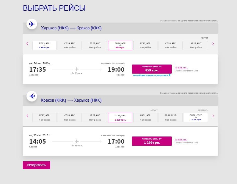Show later dates for Харьков–Краков flight
The width and height of the screenshot is (237, 184).
tap(213, 44)
